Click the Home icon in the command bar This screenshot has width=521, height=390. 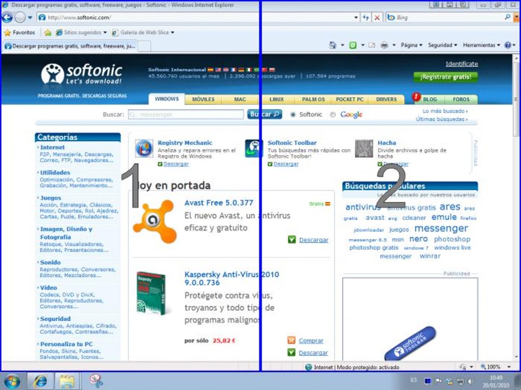pos(333,45)
